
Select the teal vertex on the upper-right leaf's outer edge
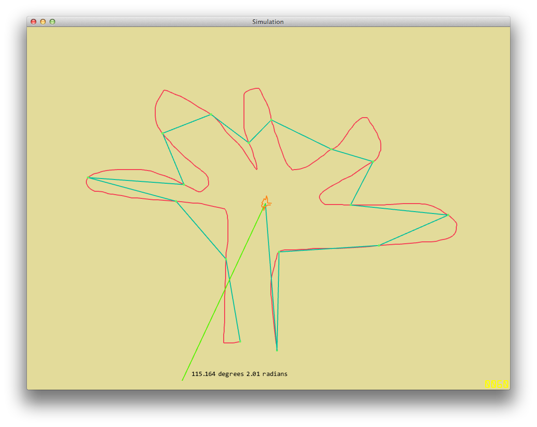(x=372, y=162)
